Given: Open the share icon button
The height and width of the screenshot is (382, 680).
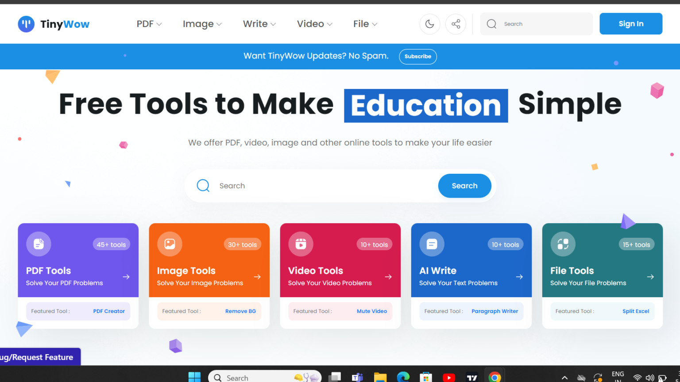Looking at the screenshot, I should pyautogui.click(x=456, y=24).
